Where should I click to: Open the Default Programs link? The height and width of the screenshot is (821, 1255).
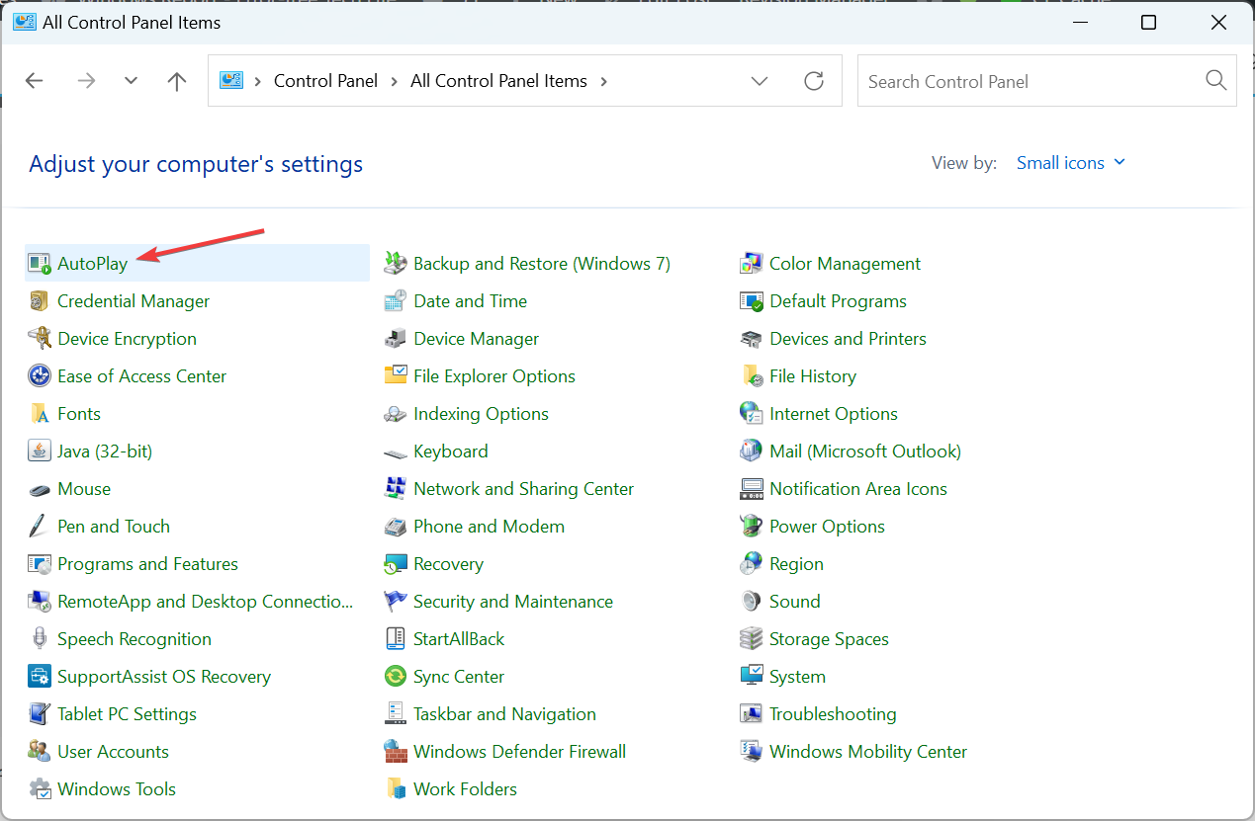click(838, 301)
